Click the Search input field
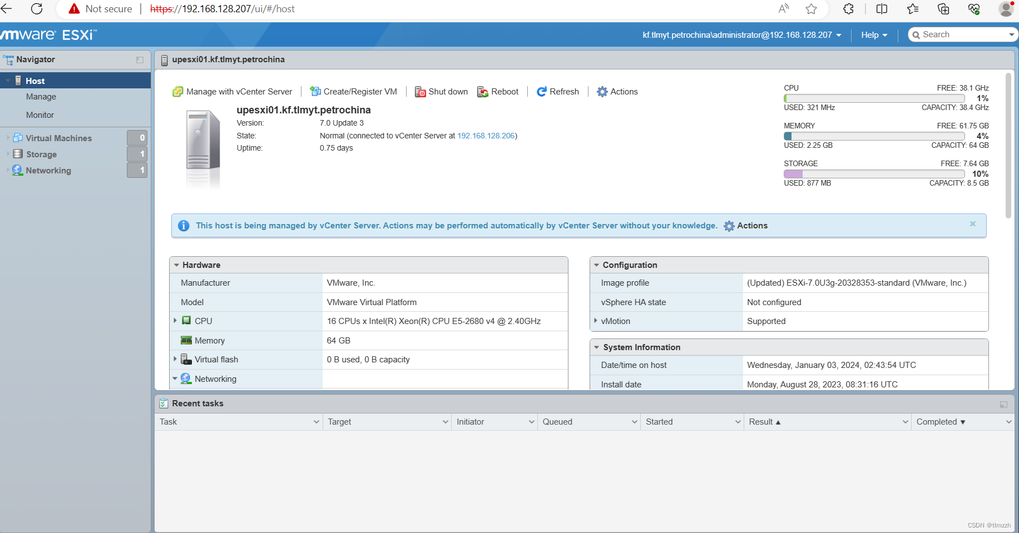The image size is (1019, 533). point(963,34)
